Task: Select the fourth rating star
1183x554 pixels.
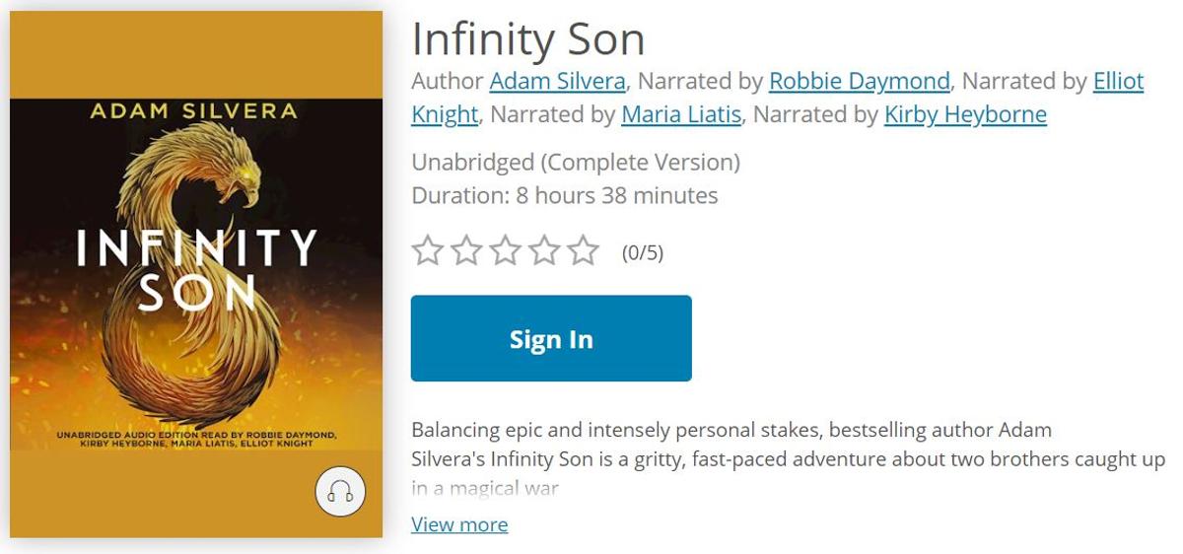Action: pos(544,250)
